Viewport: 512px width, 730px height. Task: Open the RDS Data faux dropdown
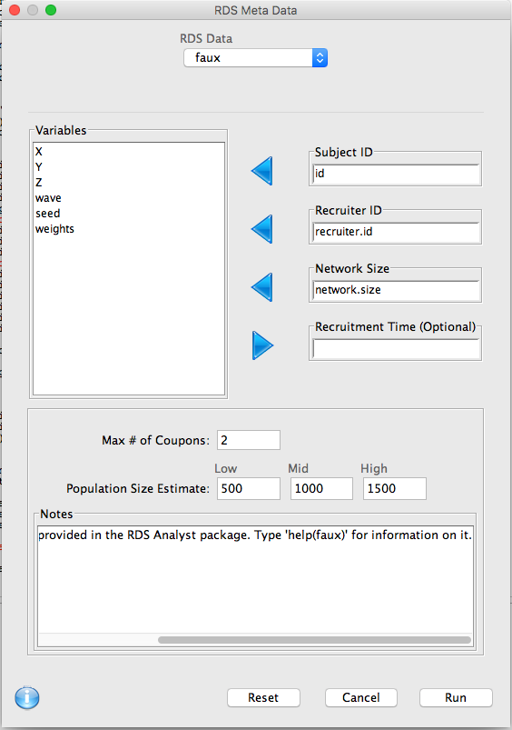255,58
